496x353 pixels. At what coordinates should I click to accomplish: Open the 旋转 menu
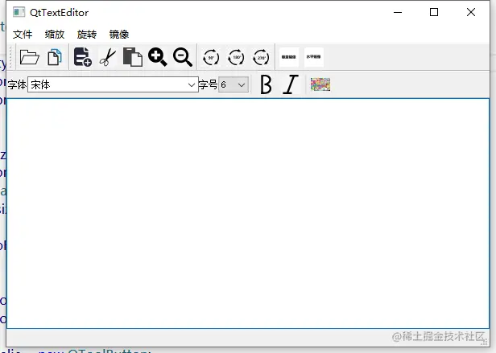coord(87,34)
